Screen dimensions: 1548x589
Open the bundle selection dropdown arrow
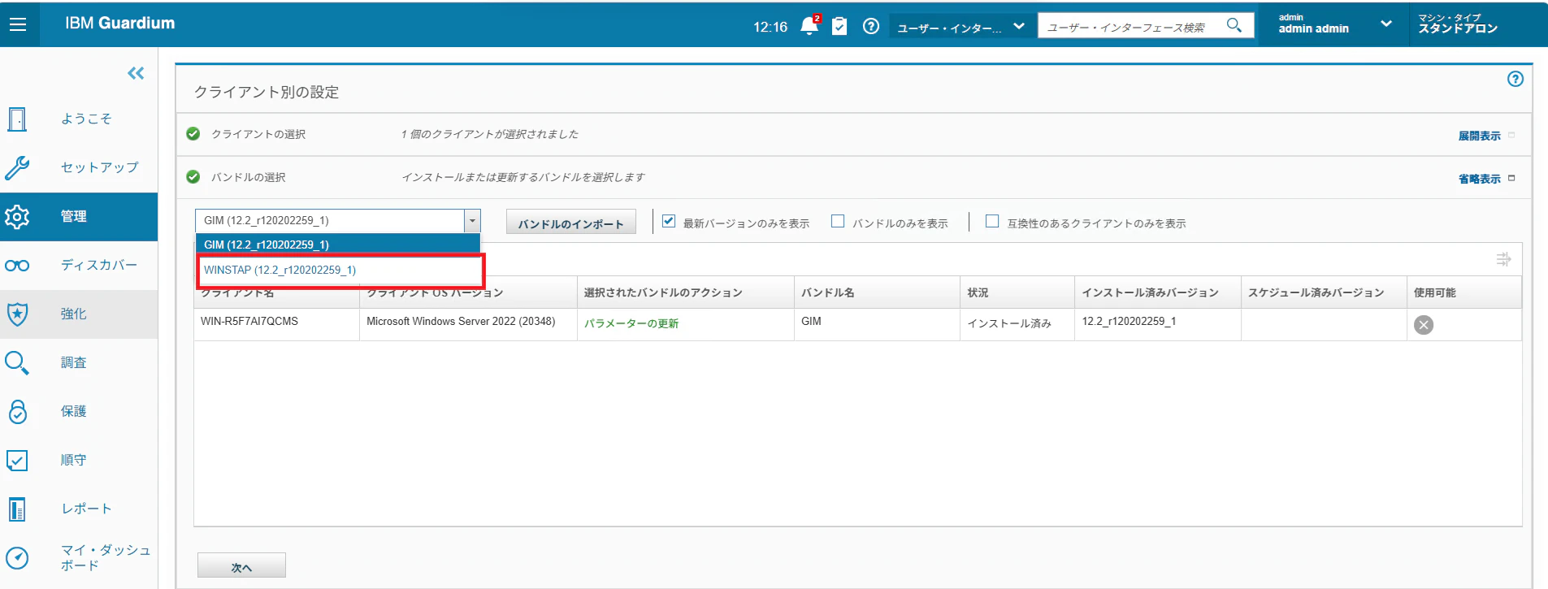tap(472, 221)
